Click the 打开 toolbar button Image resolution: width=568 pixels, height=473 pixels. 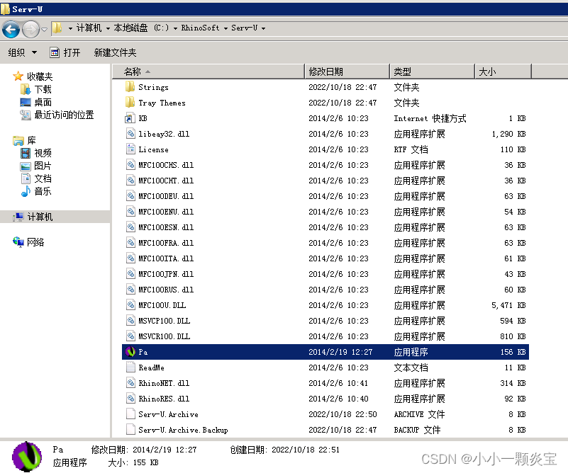click(65, 53)
